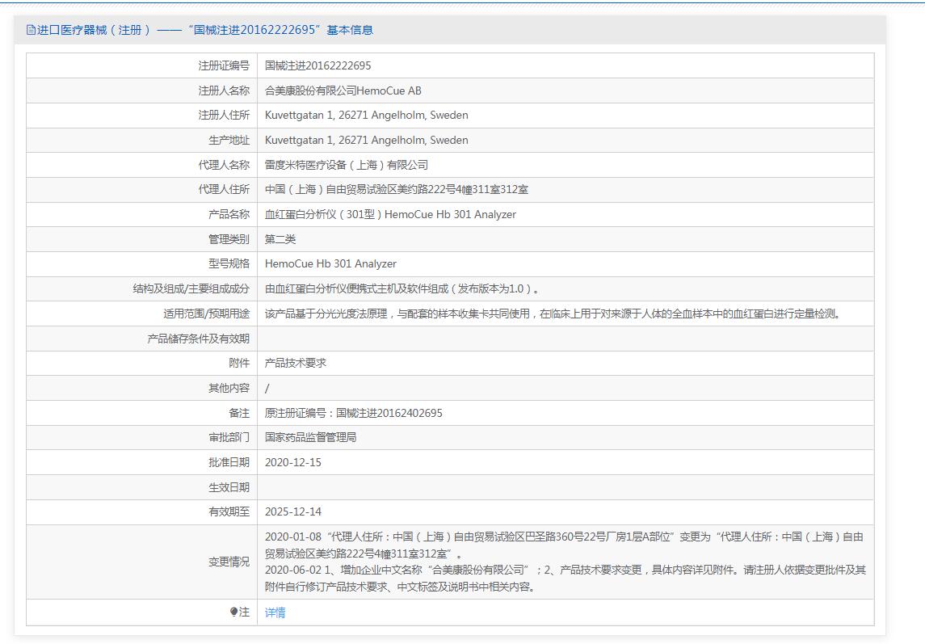Screen dimensions: 925x644
Task: Click registration number 国械注进20162222695 in the table
Action: pyautogui.click(x=317, y=65)
